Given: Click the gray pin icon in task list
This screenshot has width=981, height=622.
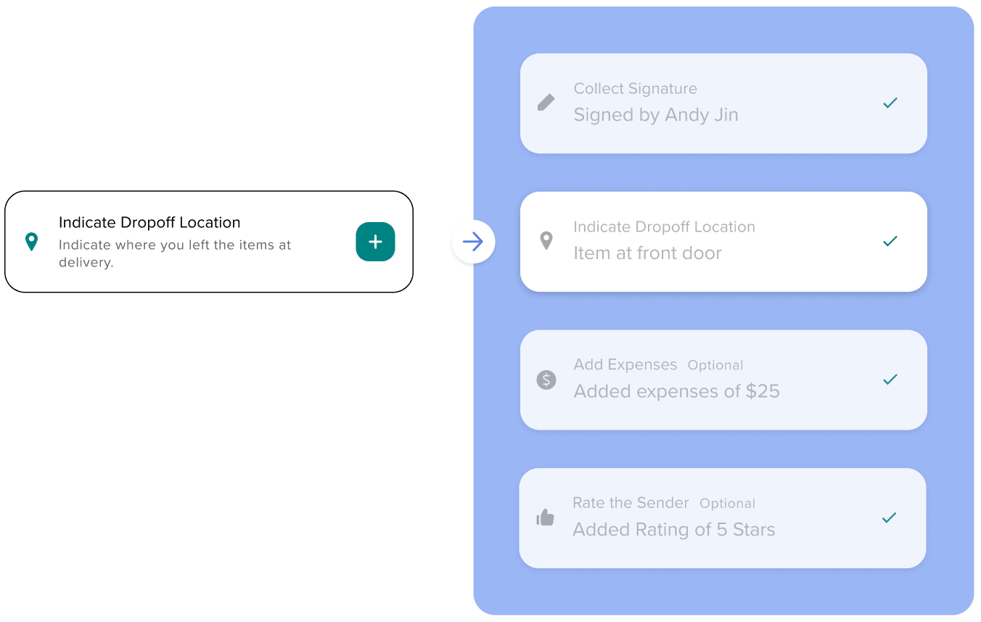Looking at the screenshot, I should coord(546,241).
